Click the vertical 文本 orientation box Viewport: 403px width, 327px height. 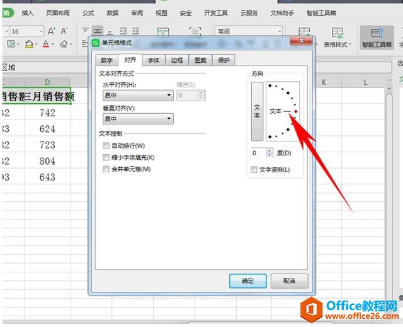tap(257, 111)
